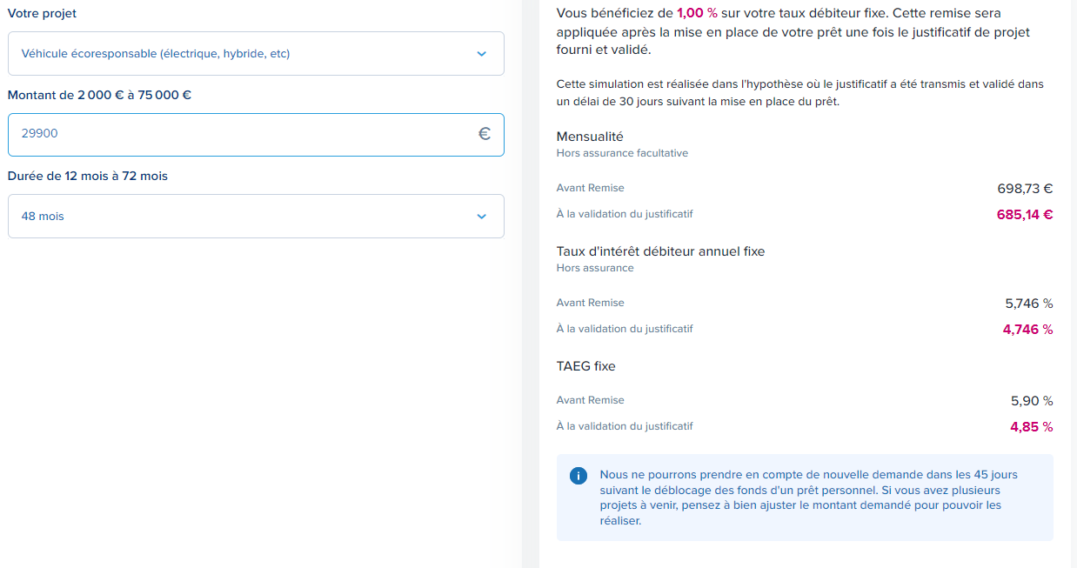Click the loan amount field showing 29900
This screenshot has width=1077, height=568.
pos(244,134)
